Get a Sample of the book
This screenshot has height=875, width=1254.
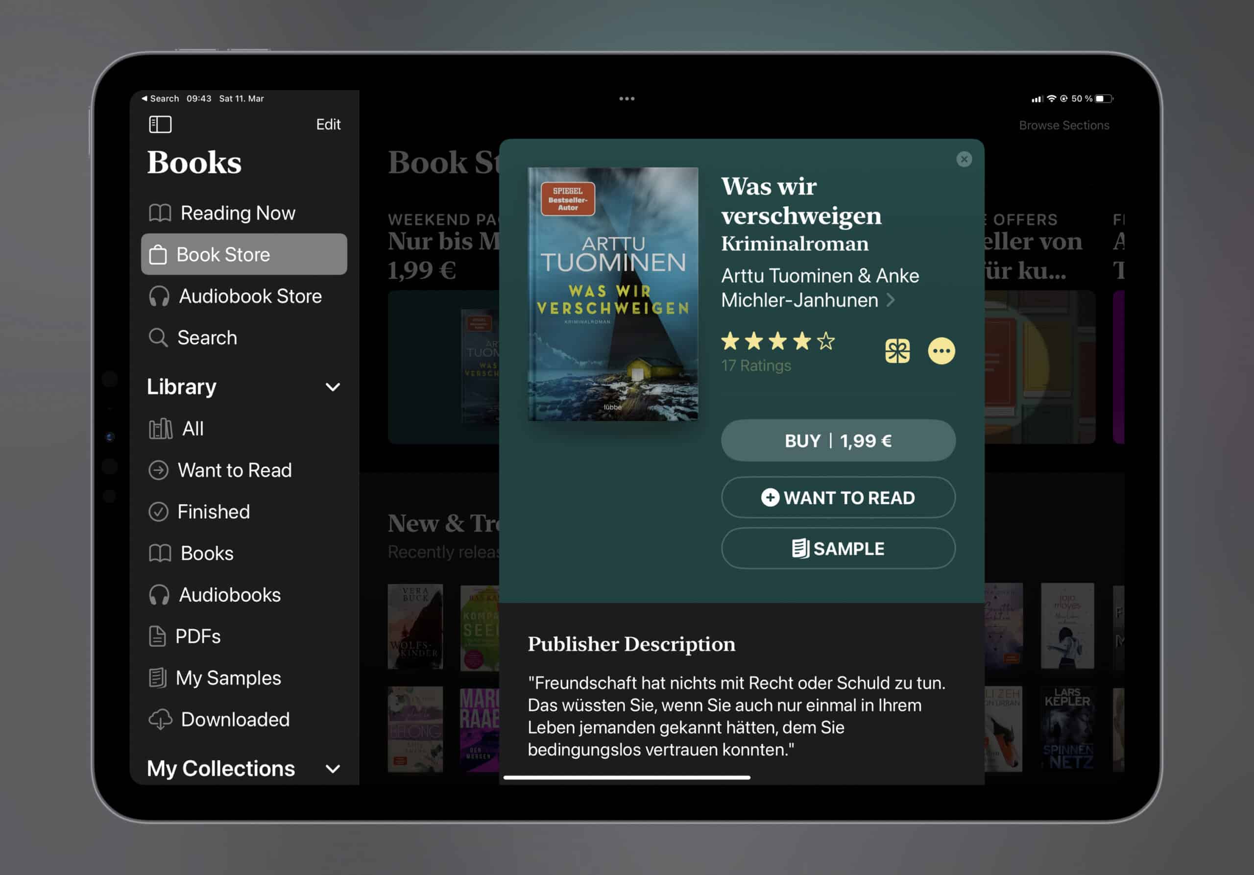point(838,548)
